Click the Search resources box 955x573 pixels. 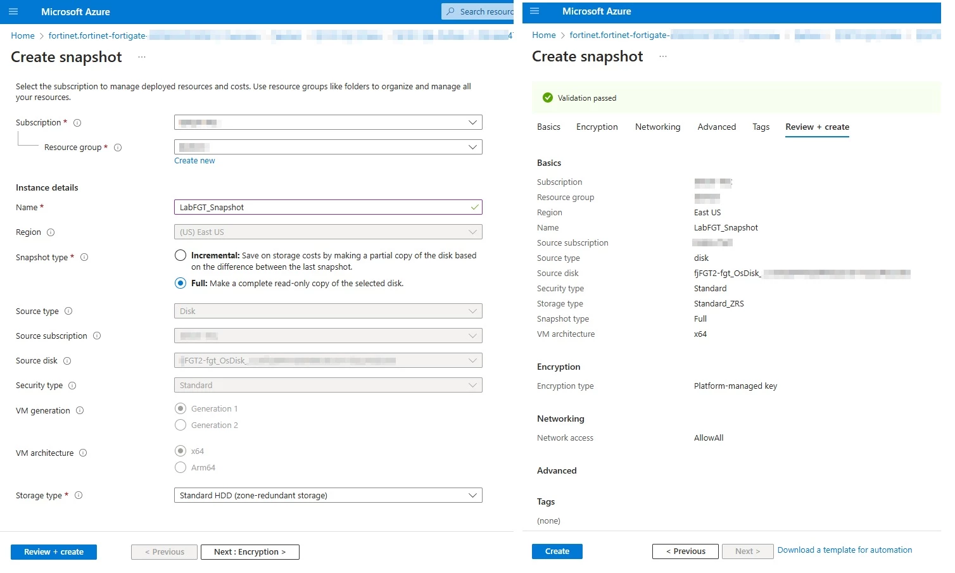477,11
